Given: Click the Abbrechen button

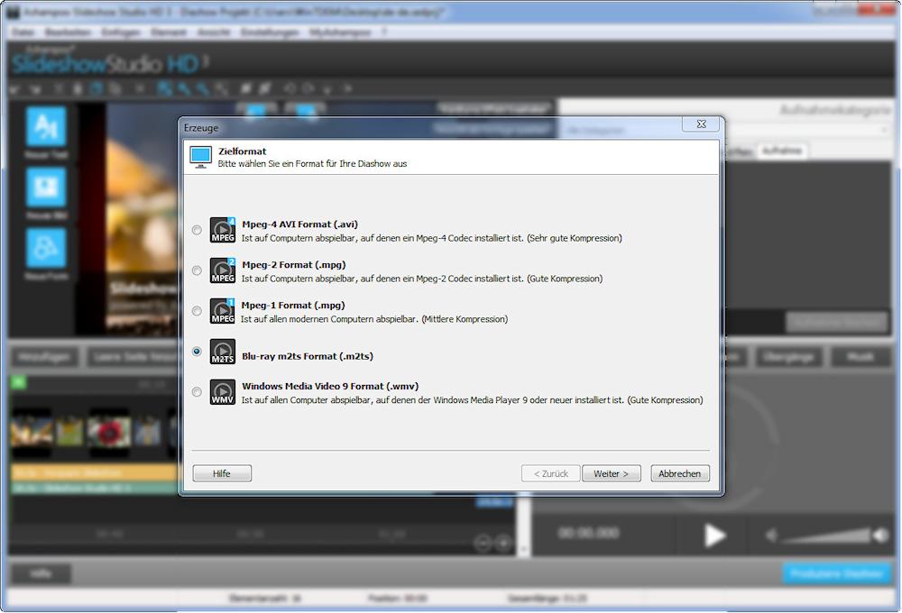Looking at the screenshot, I should (680, 473).
